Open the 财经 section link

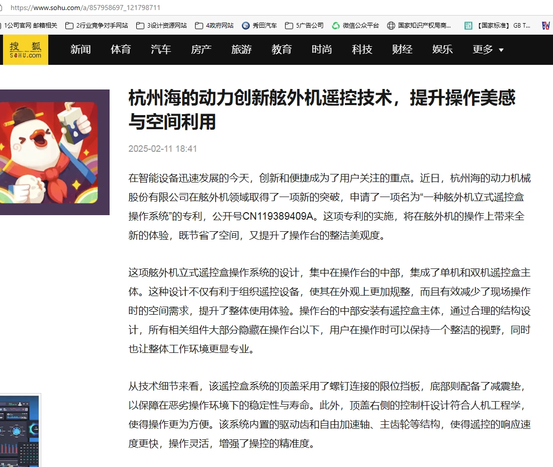tap(402, 49)
